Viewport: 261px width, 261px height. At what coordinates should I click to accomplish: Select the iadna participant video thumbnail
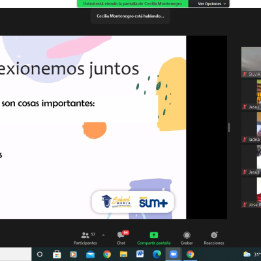click(251, 127)
